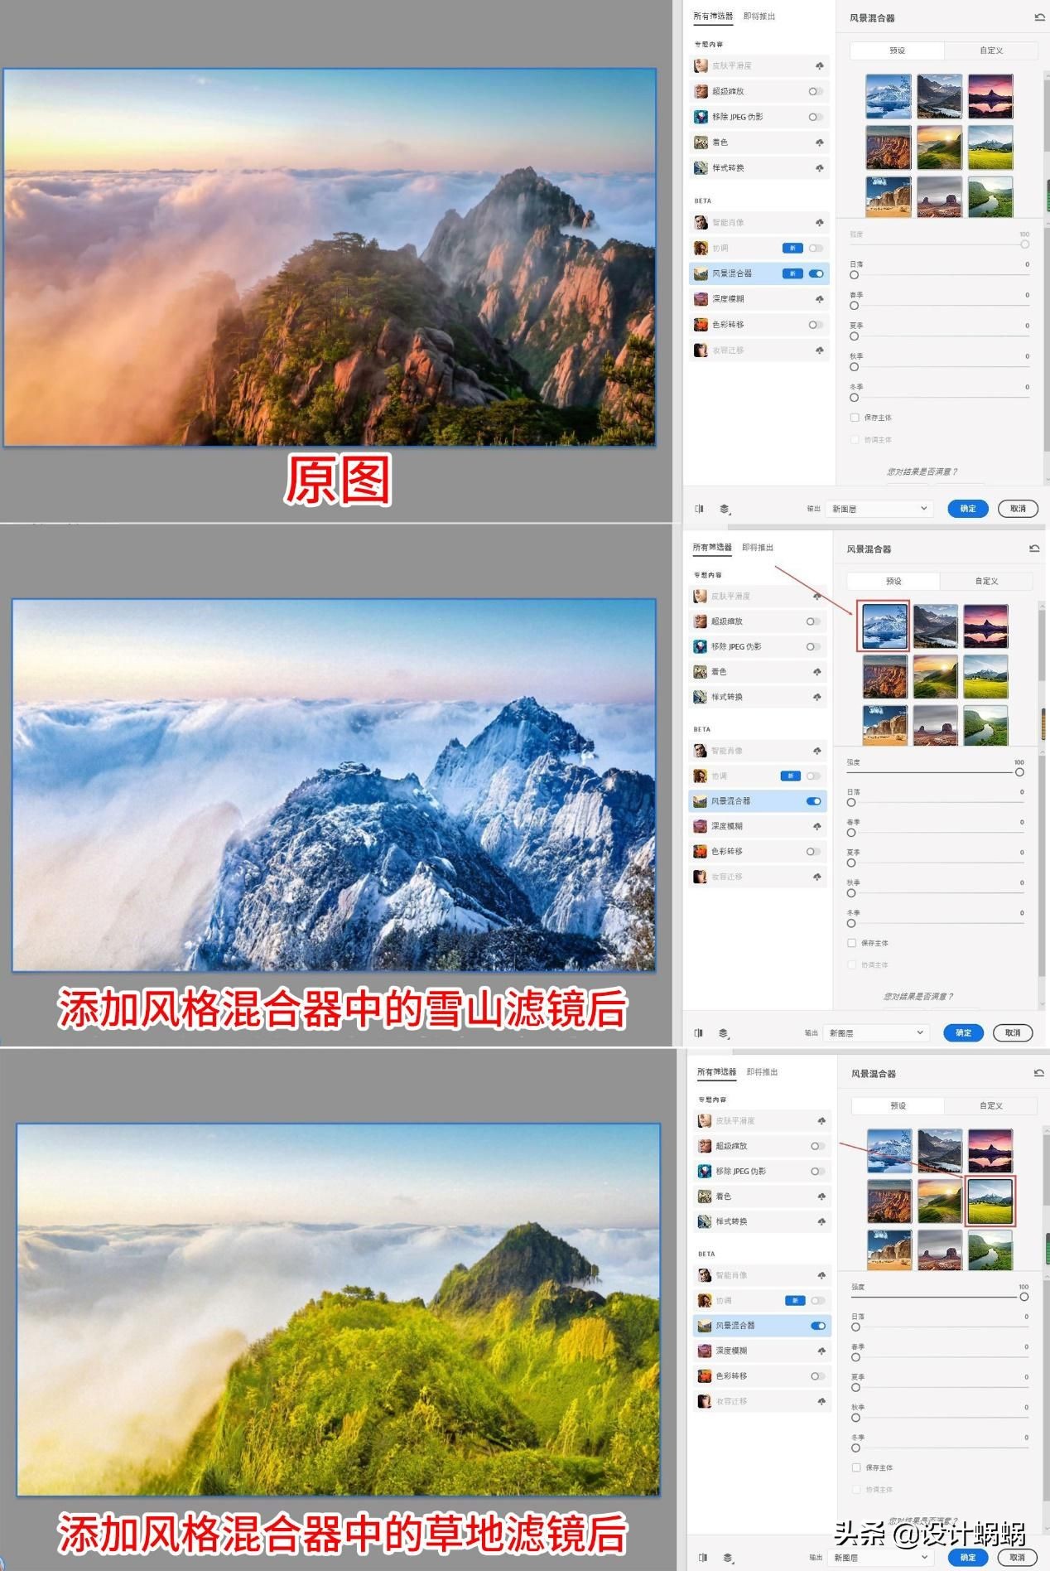1050x1571 pixels.
Task: Switch to 即将推出 tab in top 原图 panel
Action: click(x=759, y=17)
